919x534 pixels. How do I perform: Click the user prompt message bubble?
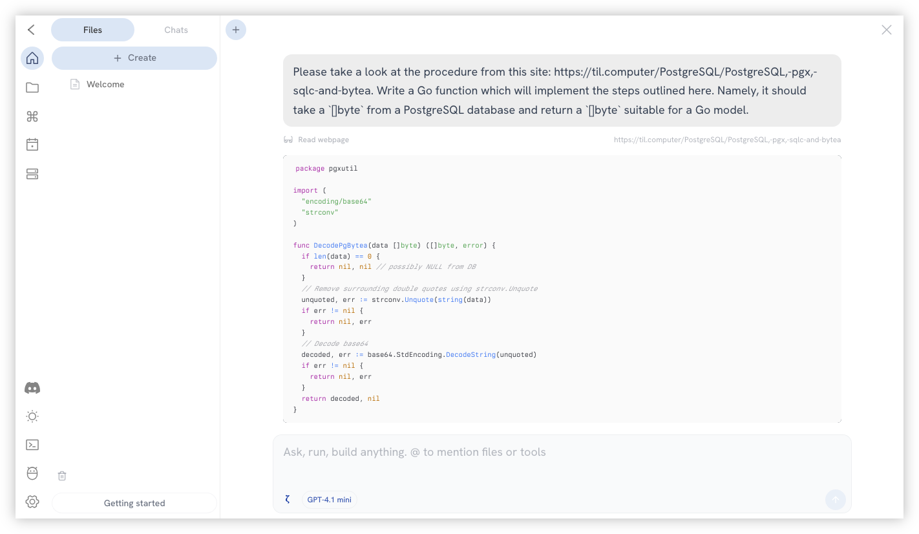click(562, 91)
